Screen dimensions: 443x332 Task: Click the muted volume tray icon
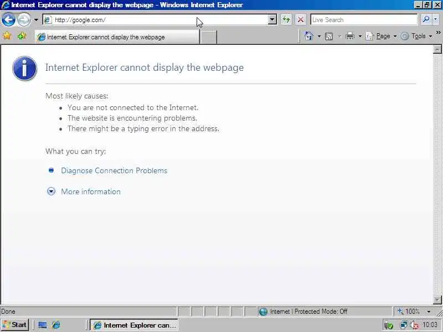pos(414,325)
